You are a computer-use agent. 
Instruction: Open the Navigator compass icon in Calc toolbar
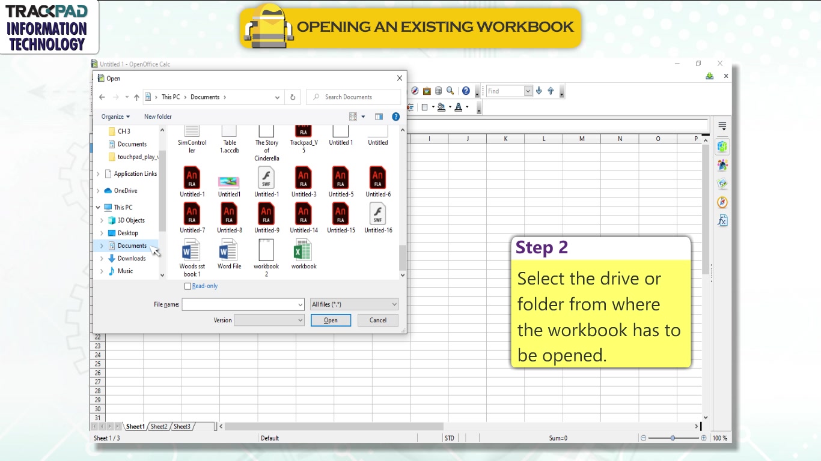click(415, 91)
